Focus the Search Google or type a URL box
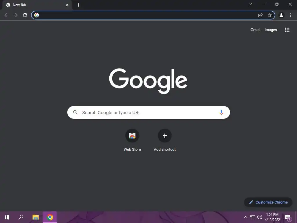This screenshot has width=297, height=223. (x=148, y=112)
